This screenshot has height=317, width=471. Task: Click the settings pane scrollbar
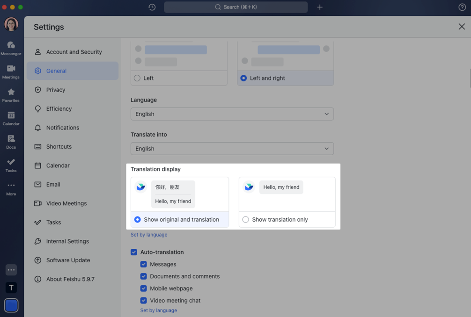coord(470,78)
